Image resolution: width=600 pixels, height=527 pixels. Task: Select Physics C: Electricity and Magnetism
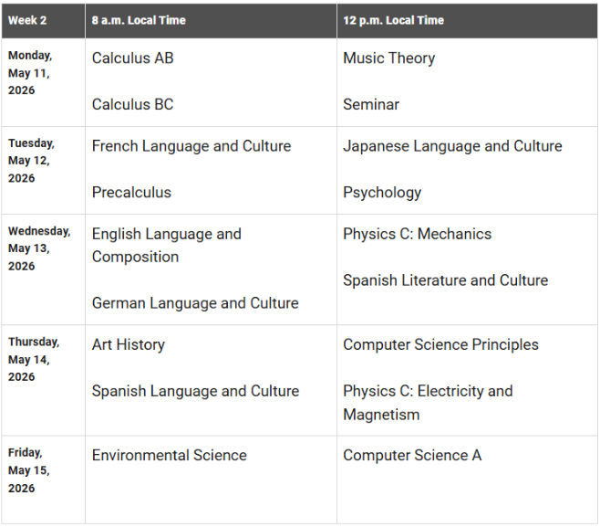tap(428, 403)
